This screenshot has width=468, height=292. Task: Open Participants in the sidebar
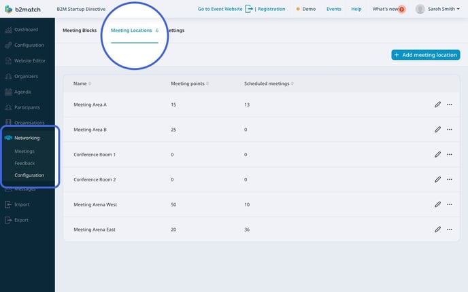[x=27, y=107]
